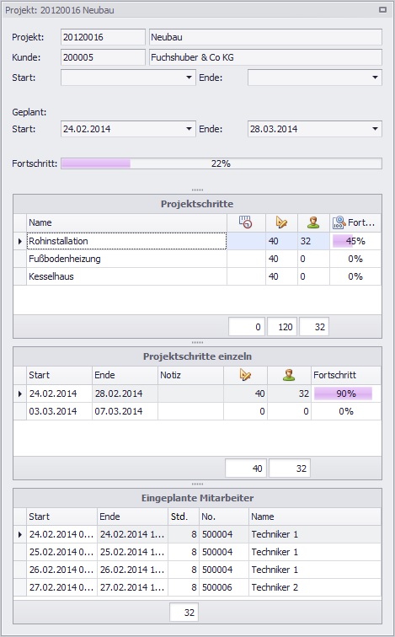This screenshot has height=637, width=395.
Task: Open the actual Start date dropdown
Action: 189,78
